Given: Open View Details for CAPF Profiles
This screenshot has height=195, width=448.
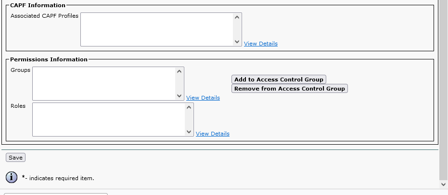Looking at the screenshot, I should (260, 44).
